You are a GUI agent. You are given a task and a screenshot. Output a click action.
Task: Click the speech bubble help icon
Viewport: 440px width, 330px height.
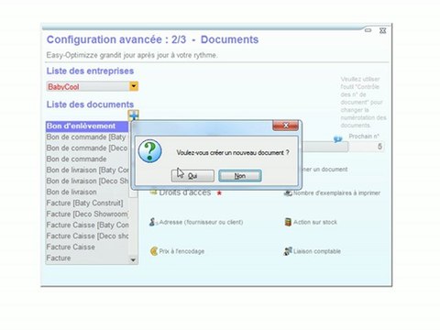337,139
